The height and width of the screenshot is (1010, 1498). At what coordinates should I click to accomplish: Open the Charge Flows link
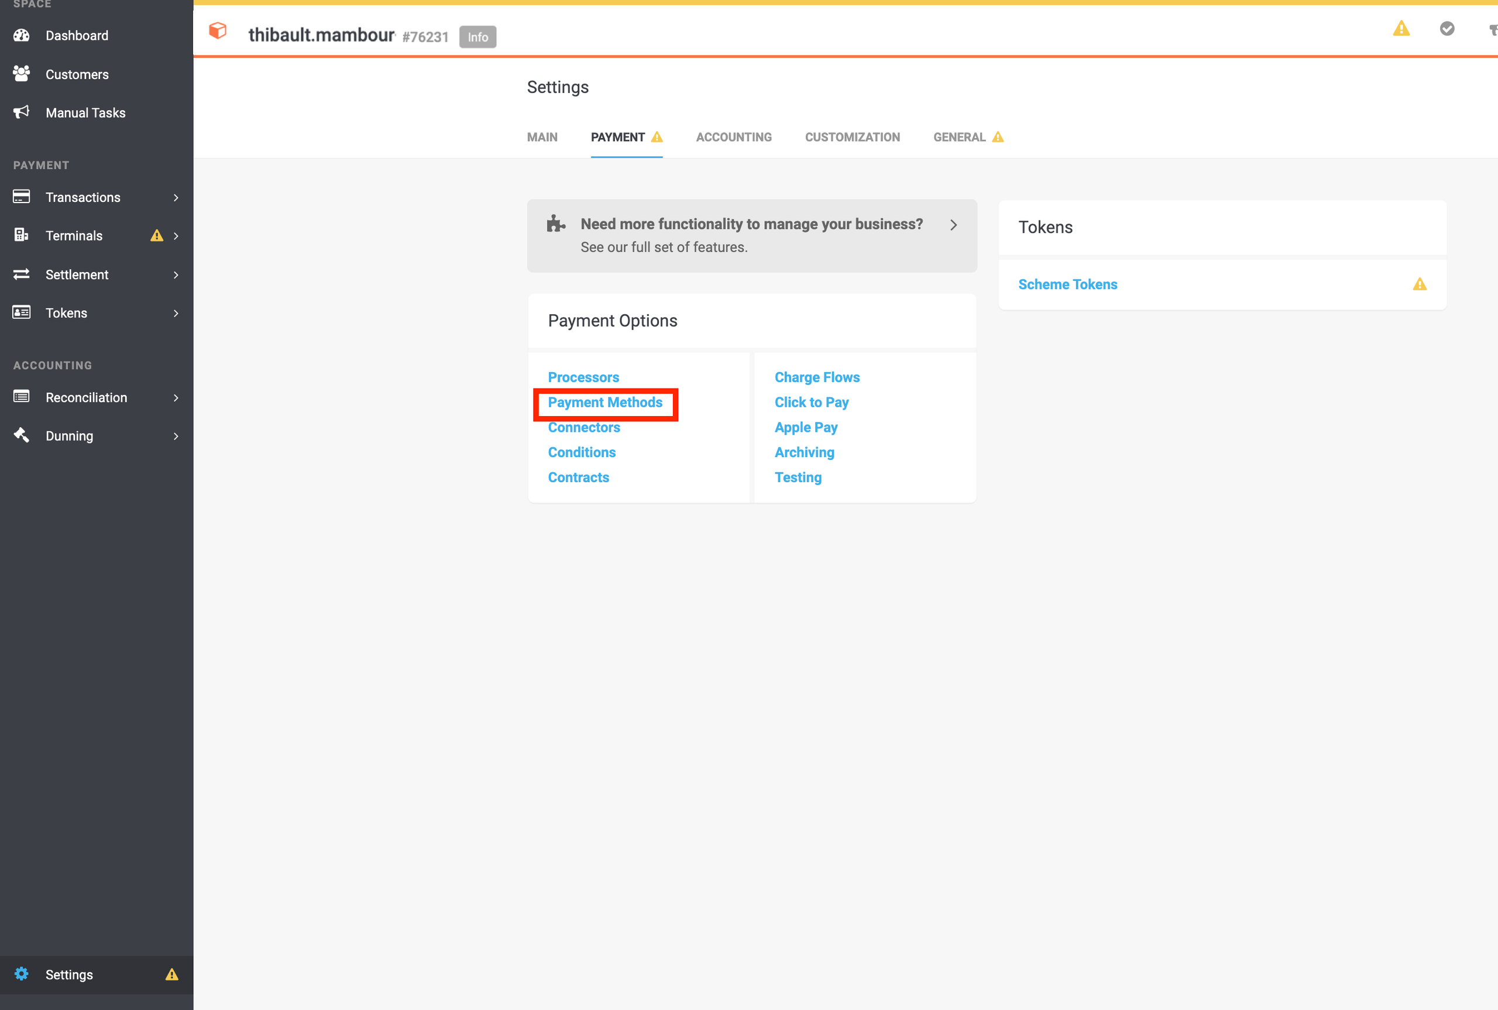coord(817,377)
